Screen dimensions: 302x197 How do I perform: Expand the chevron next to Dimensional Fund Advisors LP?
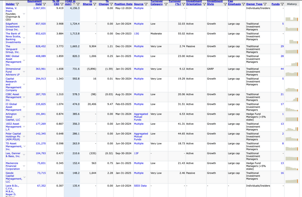pyautogui.click(x=24, y=72)
